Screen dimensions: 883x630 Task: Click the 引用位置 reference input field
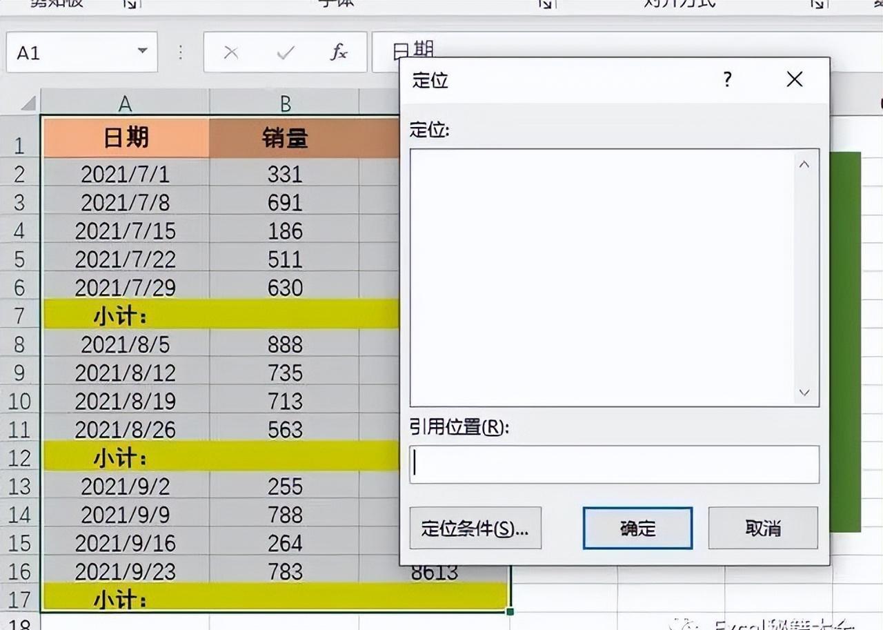[614, 464]
